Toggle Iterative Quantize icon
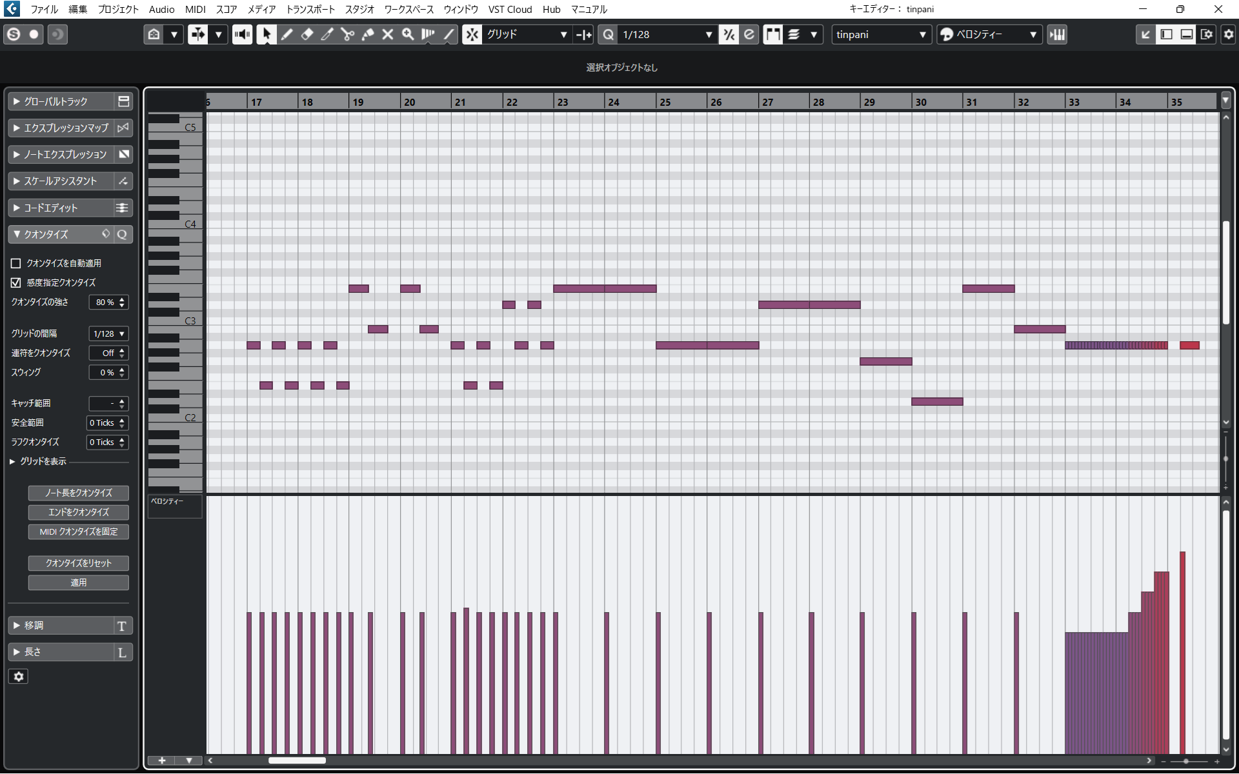1239x774 pixels. pos(729,35)
